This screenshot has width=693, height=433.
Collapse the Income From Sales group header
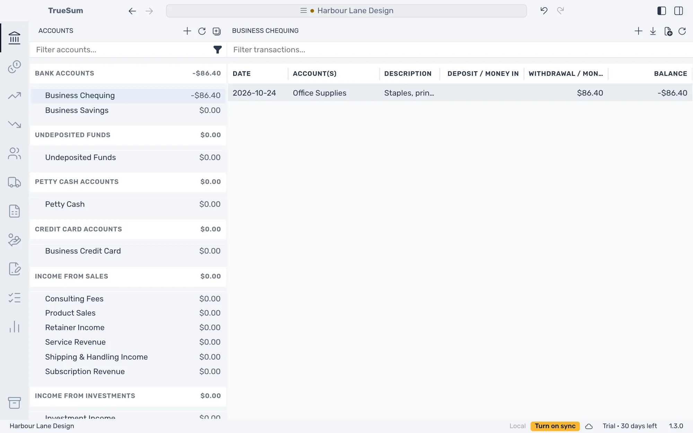(x=128, y=276)
